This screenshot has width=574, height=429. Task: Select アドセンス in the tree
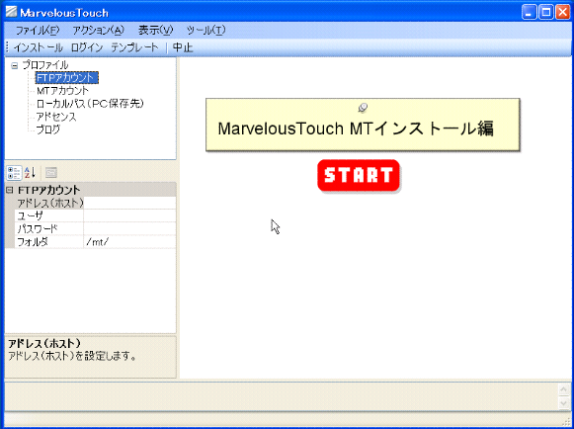[x=56, y=117]
